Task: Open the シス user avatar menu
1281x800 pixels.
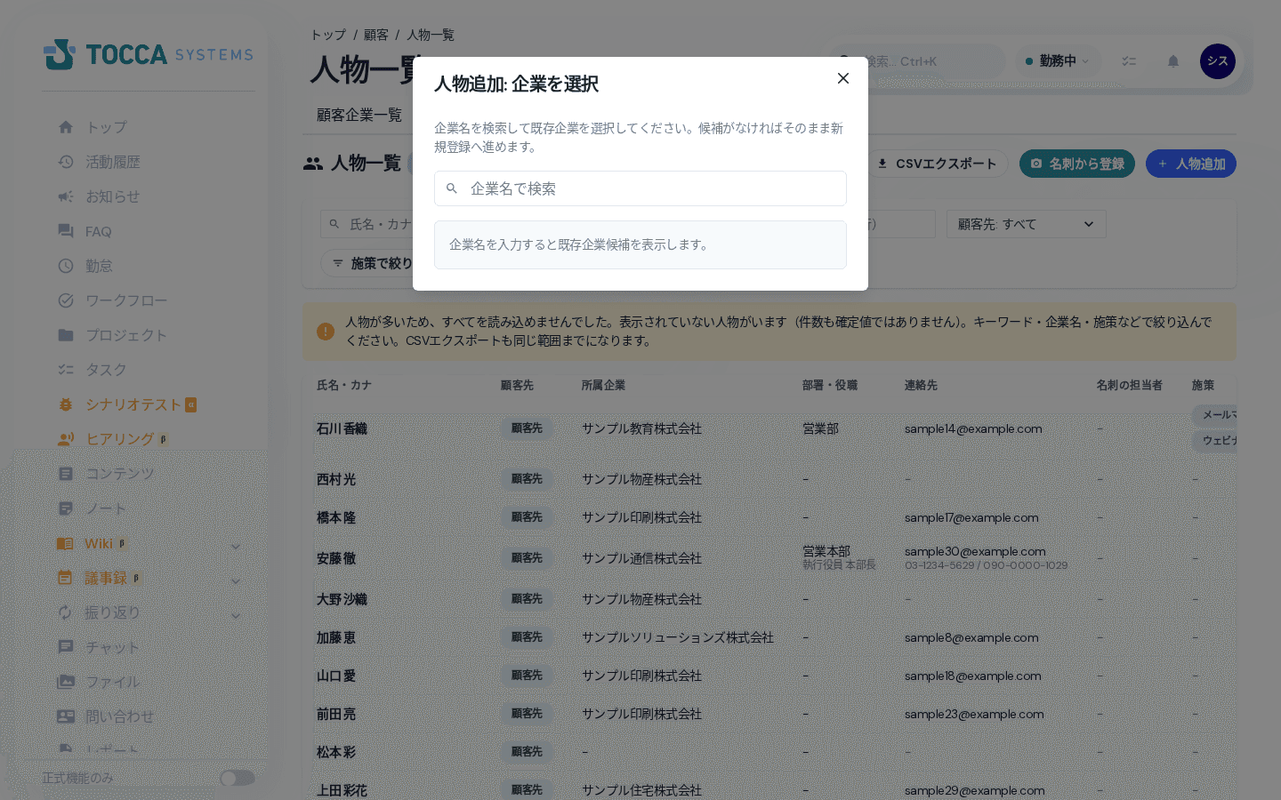Action: pyautogui.click(x=1218, y=61)
